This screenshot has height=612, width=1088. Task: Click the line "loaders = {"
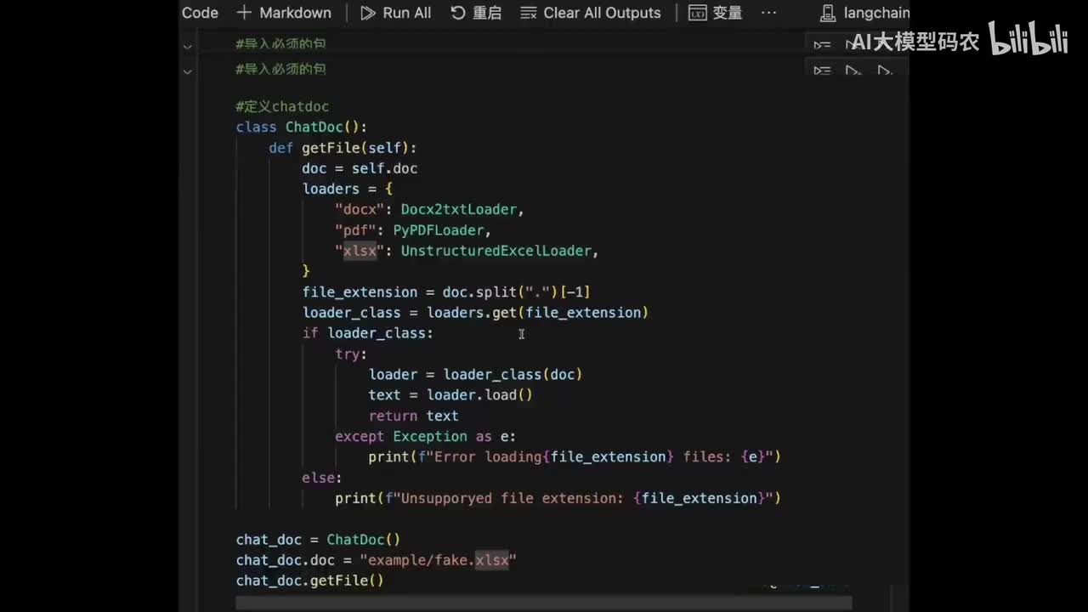tap(348, 189)
